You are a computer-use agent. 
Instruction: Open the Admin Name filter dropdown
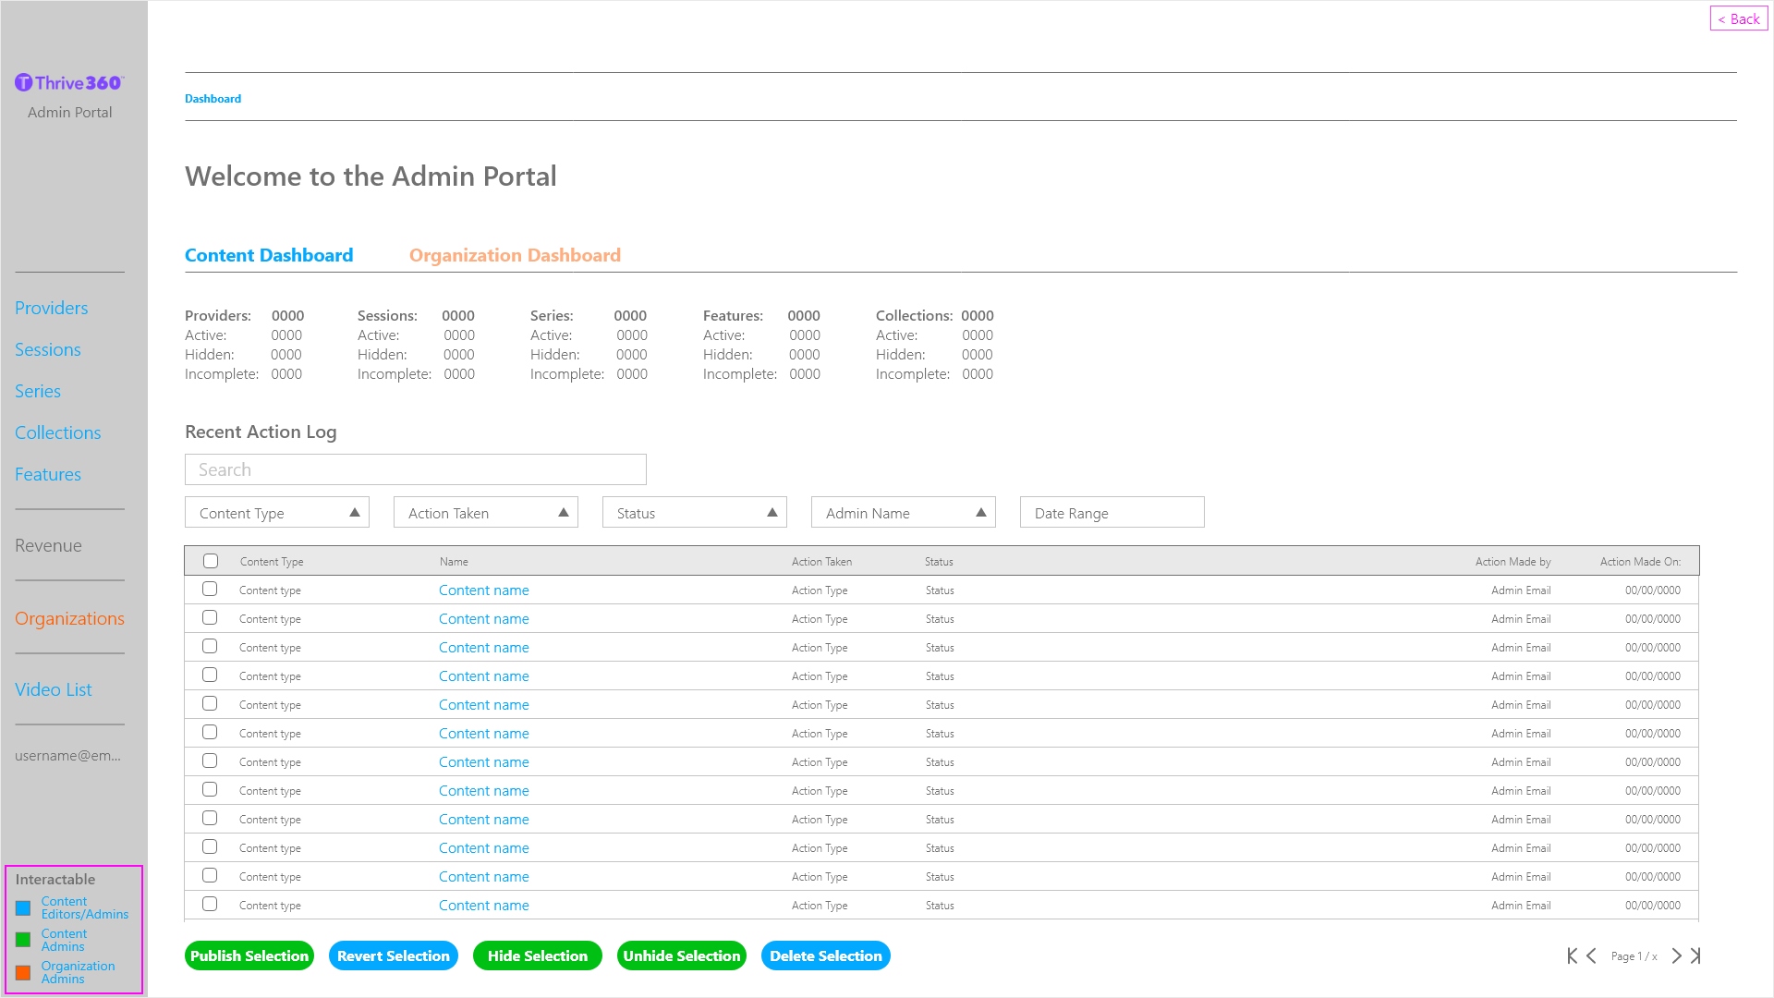[x=903, y=513]
